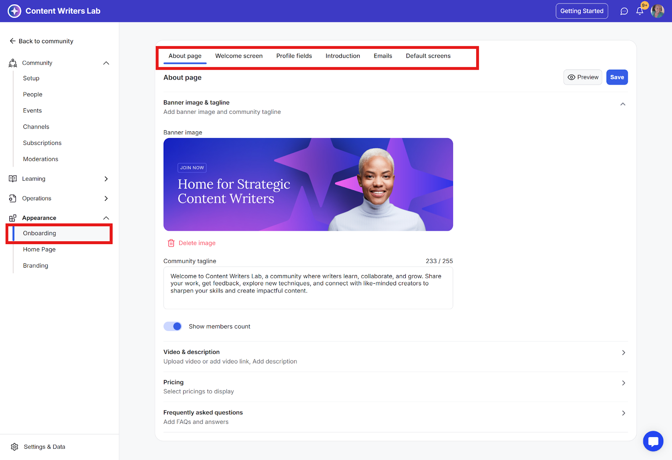The width and height of the screenshot is (672, 460).
Task: Click the Learning section label
Action: [x=34, y=179]
